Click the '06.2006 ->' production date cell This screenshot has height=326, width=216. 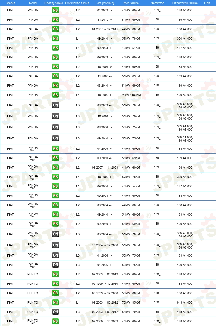pos(104,128)
